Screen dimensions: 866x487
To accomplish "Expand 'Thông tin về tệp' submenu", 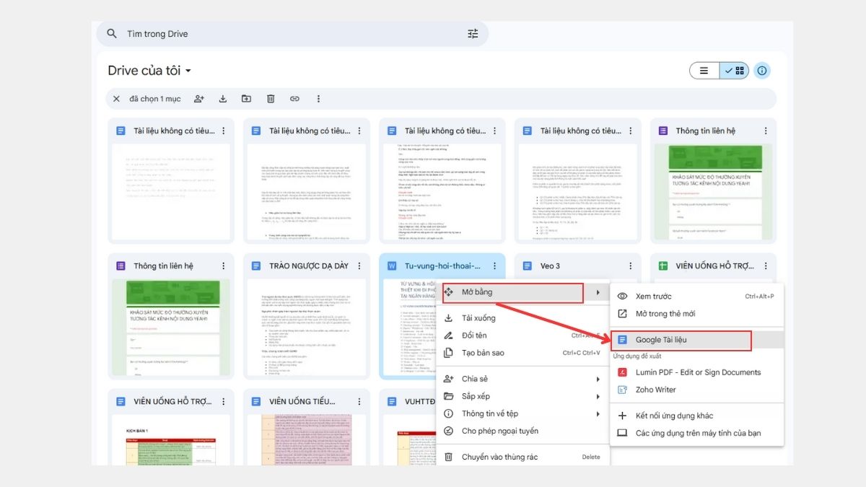I will click(523, 413).
